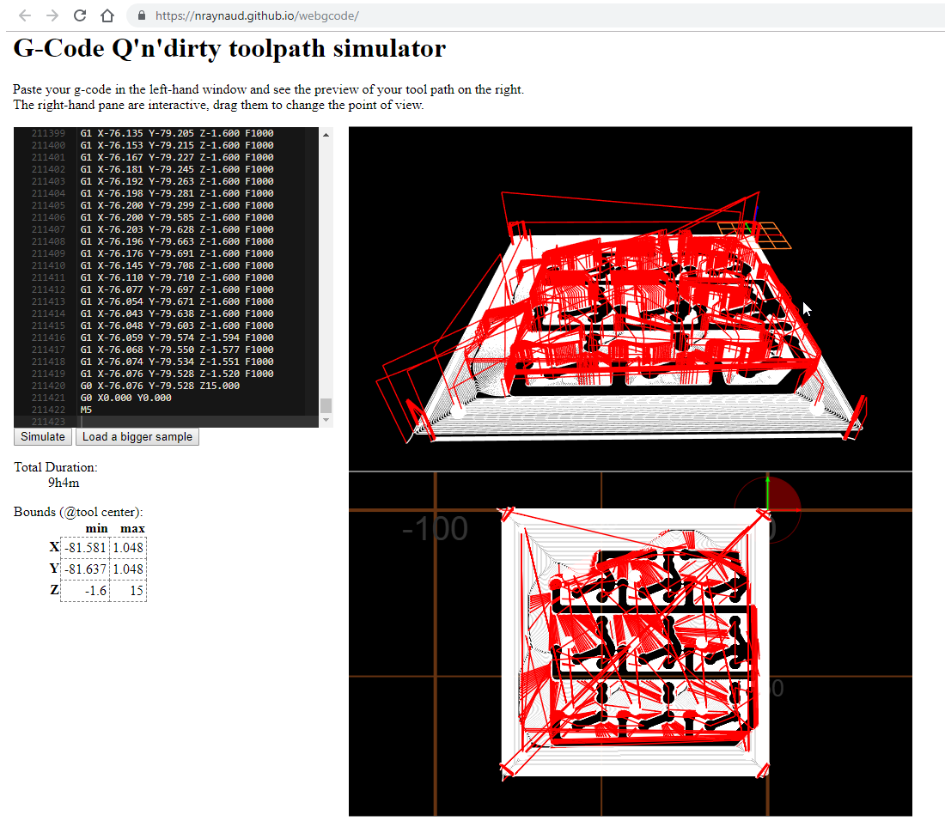
Task: Open the browser home page
Action: point(106,15)
